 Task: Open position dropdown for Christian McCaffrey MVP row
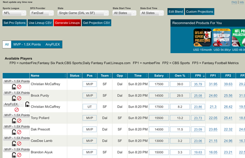pos(16,81)
